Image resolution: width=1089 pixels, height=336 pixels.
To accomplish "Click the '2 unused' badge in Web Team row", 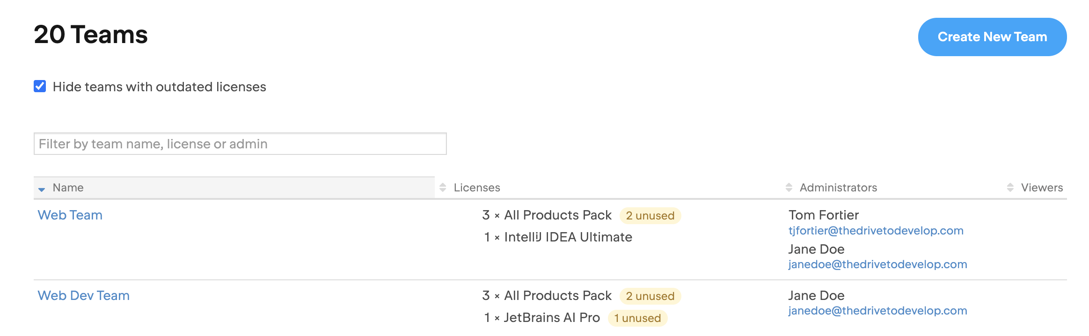I will click(650, 216).
